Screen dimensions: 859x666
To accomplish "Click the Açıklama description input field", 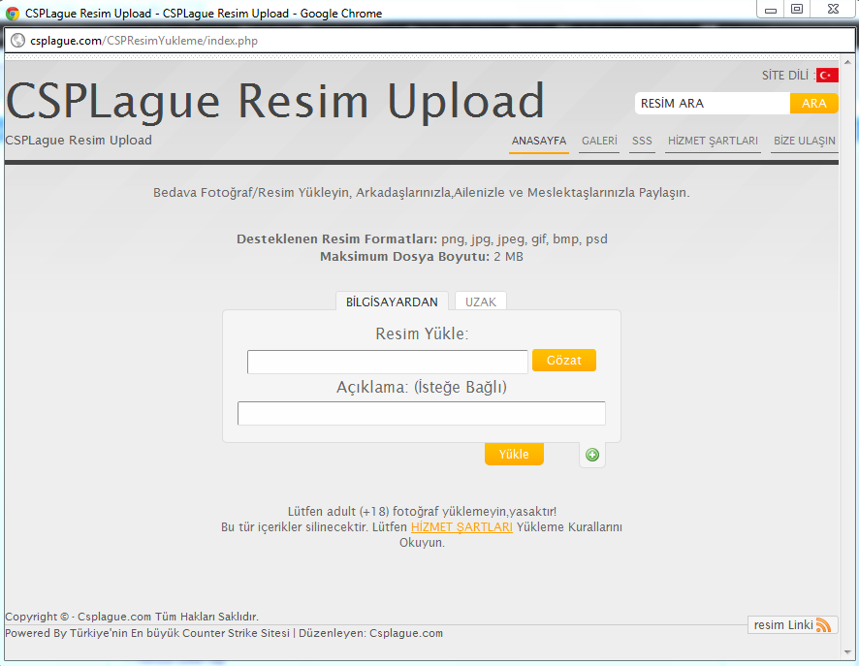I will [422, 413].
